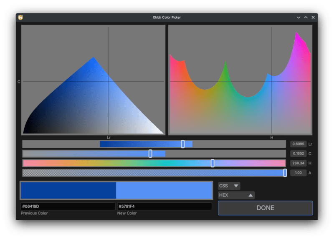Select the C value field showing 0.1602
Screen dimensions: 334x239
click(298, 153)
